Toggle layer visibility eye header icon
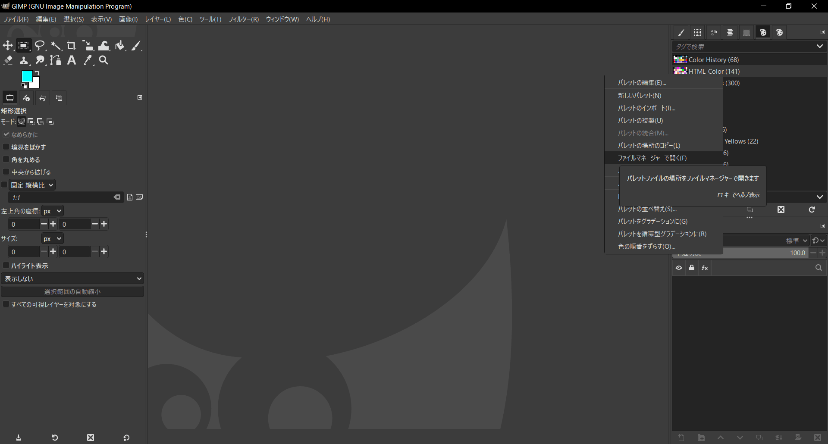The image size is (828, 444). tap(679, 268)
